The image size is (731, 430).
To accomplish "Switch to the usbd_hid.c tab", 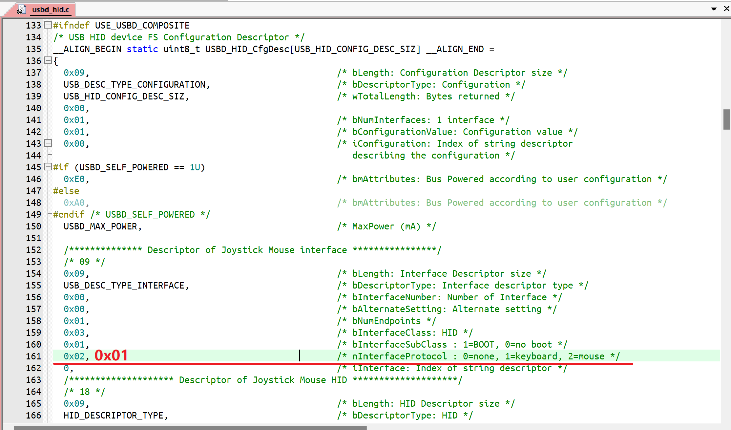I will (x=51, y=10).
